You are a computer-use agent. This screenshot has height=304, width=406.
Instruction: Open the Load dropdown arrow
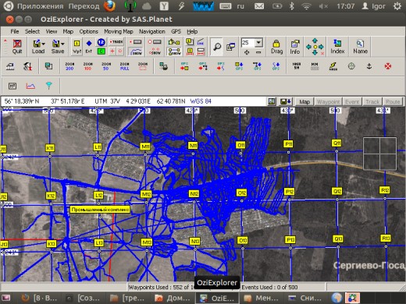tap(43, 44)
